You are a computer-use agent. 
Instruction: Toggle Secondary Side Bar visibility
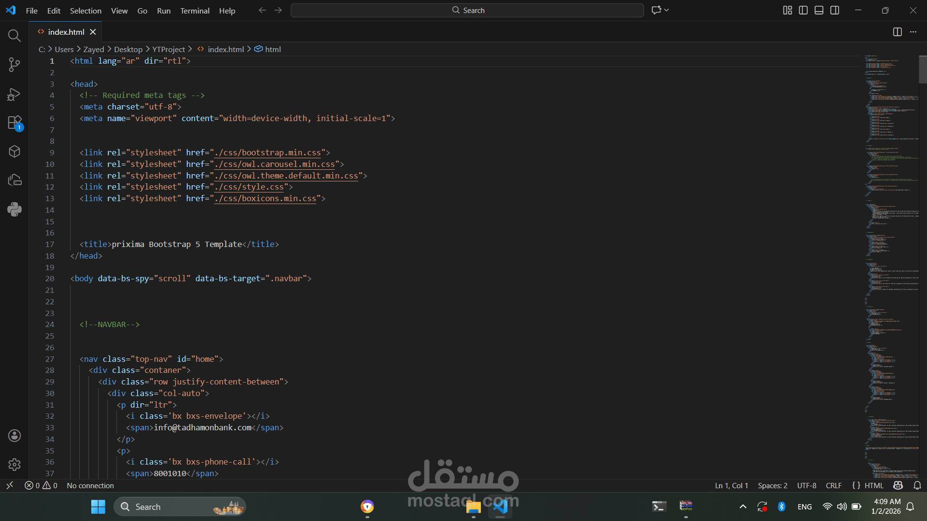[x=835, y=10]
